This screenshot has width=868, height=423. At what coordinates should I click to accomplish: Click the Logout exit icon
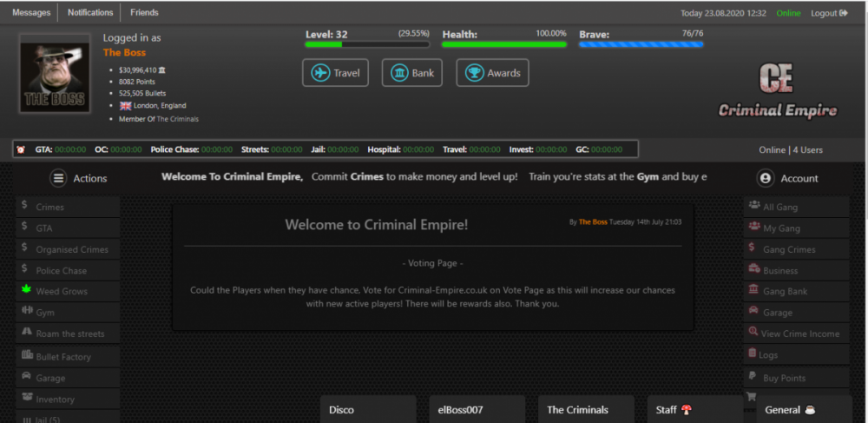pyautogui.click(x=843, y=13)
